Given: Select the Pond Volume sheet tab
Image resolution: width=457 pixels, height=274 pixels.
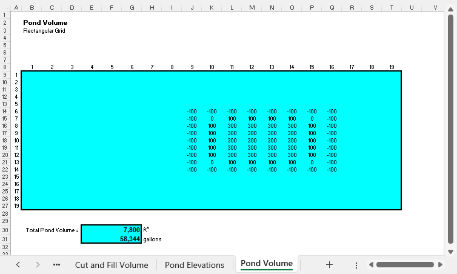Looking at the screenshot, I should point(267,264).
